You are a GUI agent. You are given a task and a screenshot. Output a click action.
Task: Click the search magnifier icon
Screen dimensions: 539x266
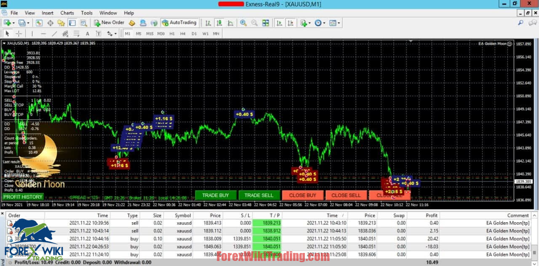click(521, 23)
